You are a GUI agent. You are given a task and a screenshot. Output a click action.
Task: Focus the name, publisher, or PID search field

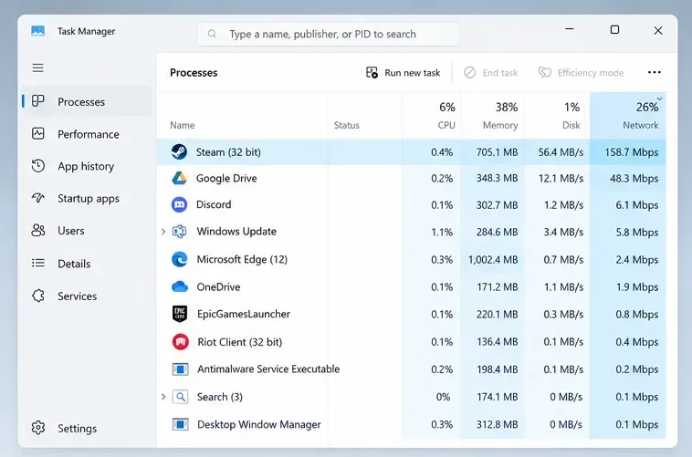coord(329,34)
